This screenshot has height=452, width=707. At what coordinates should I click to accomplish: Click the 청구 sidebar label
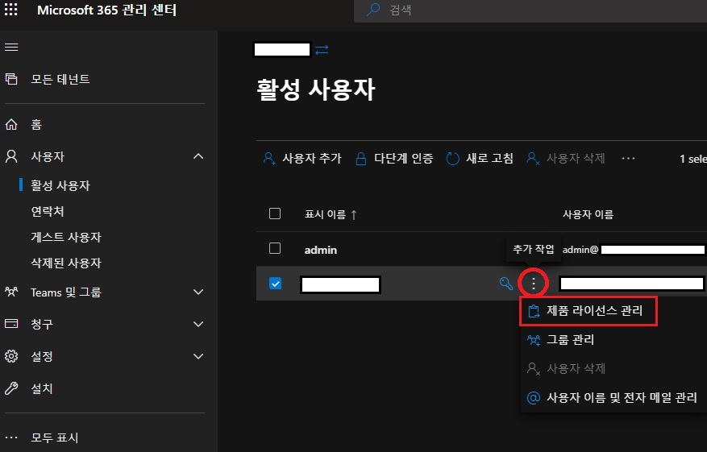click(x=42, y=324)
